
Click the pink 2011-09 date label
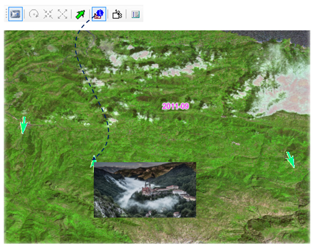(175, 106)
